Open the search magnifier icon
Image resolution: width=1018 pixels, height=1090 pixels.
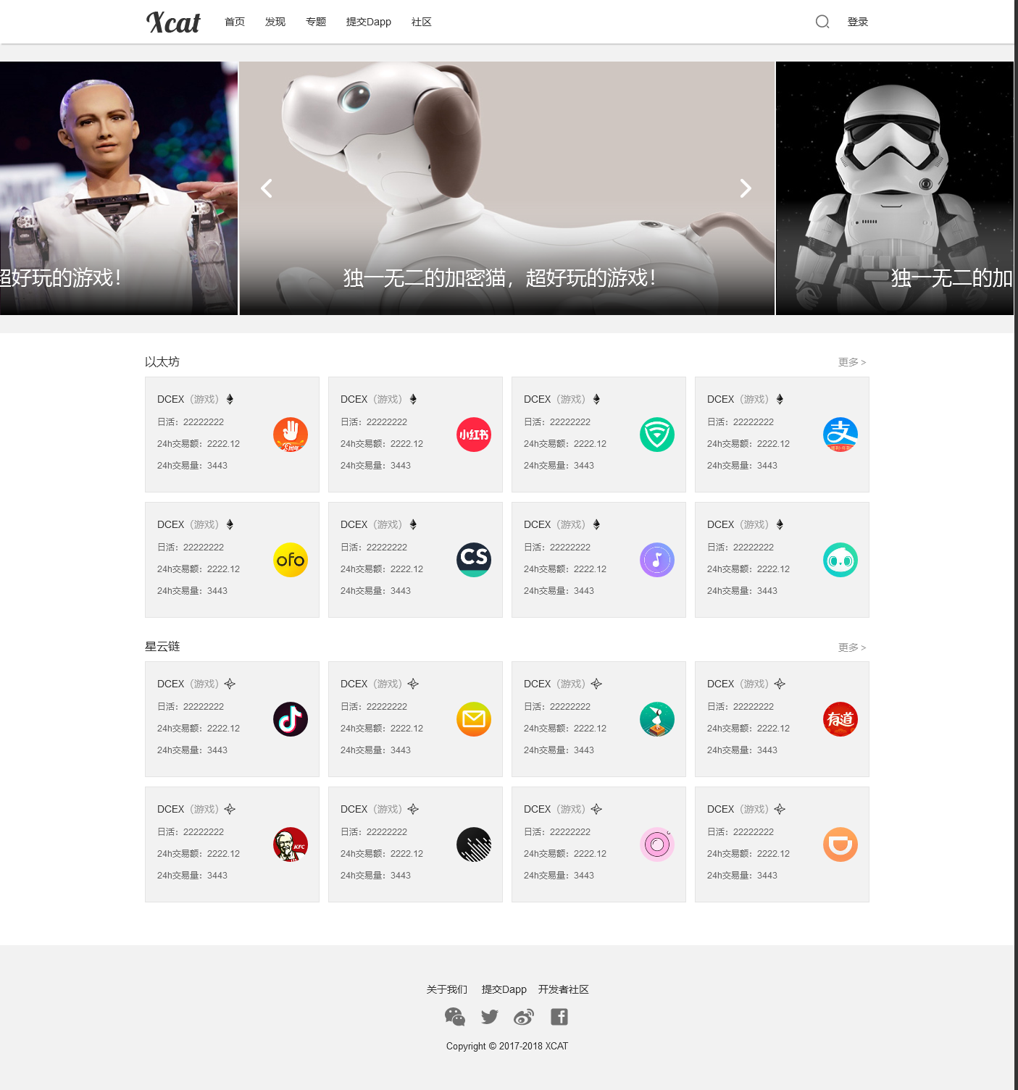click(x=822, y=22)
